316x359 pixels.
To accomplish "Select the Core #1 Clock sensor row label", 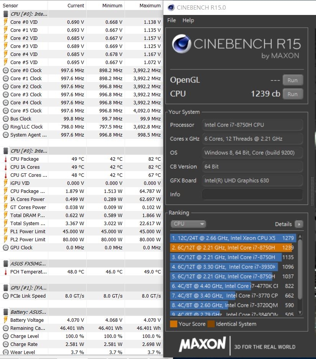I will pyautogui.click(x=26, y=79).
